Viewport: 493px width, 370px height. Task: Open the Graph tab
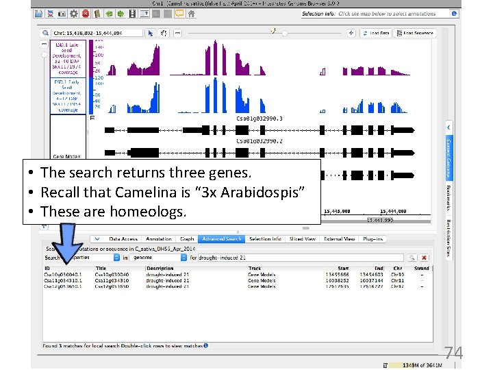click(187, 239)
